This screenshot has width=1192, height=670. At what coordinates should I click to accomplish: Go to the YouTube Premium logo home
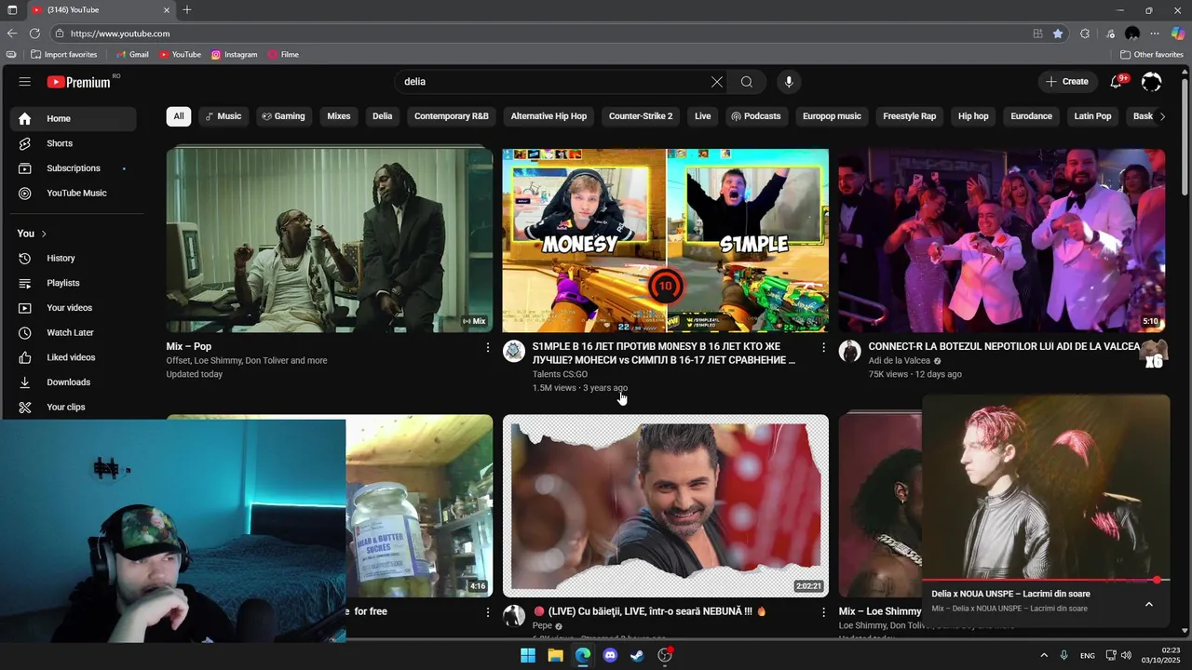point(79,82)
